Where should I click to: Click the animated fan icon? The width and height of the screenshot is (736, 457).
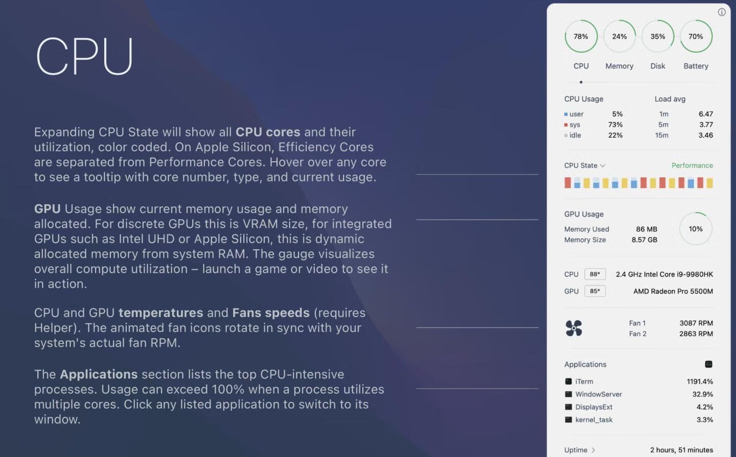(x=573, y=328)
